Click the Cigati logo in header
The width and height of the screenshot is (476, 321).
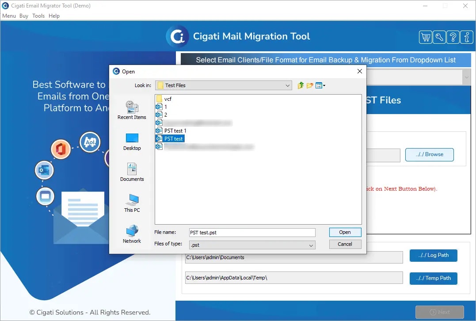[177, 36]
